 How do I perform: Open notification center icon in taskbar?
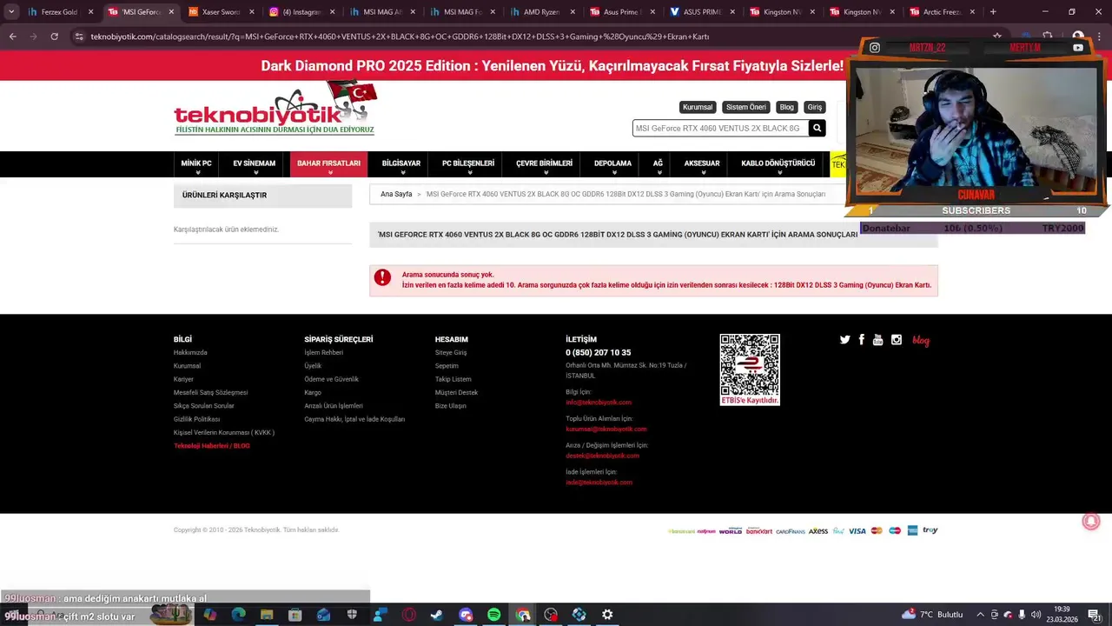pos(1095,615)
